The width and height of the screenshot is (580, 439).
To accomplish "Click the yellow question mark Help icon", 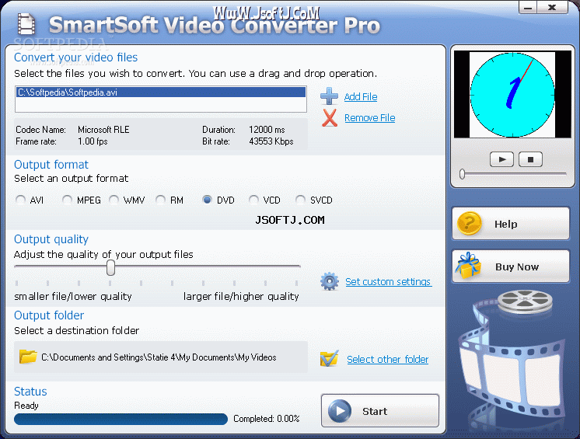I will click(469, 224).
